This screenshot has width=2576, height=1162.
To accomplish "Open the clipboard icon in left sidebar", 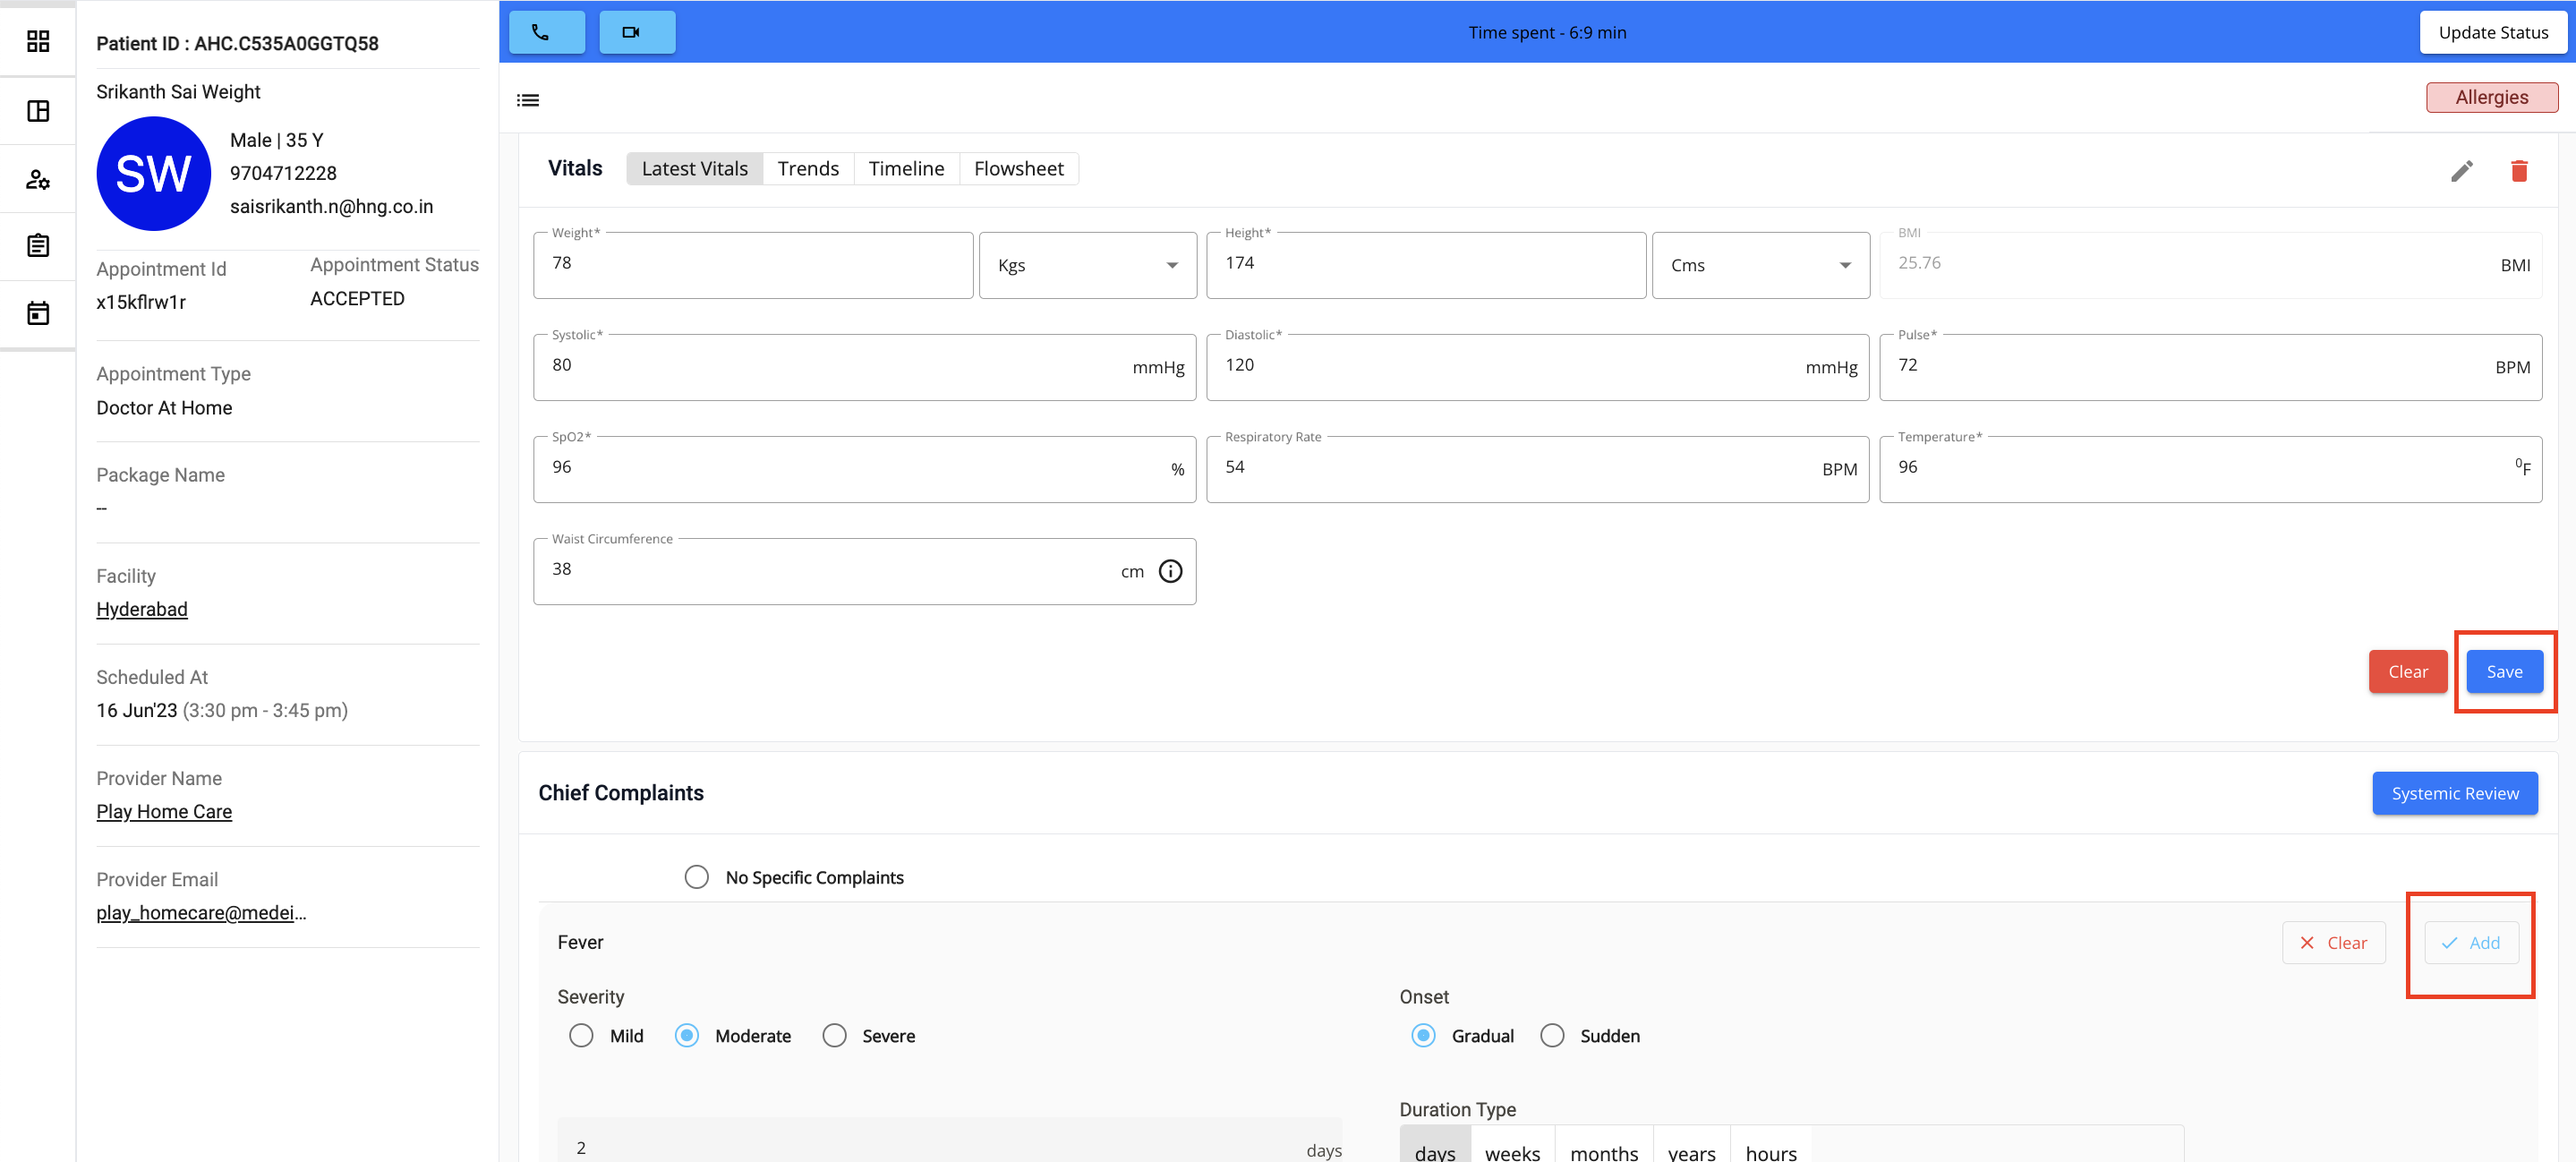I will click(38, 245).
